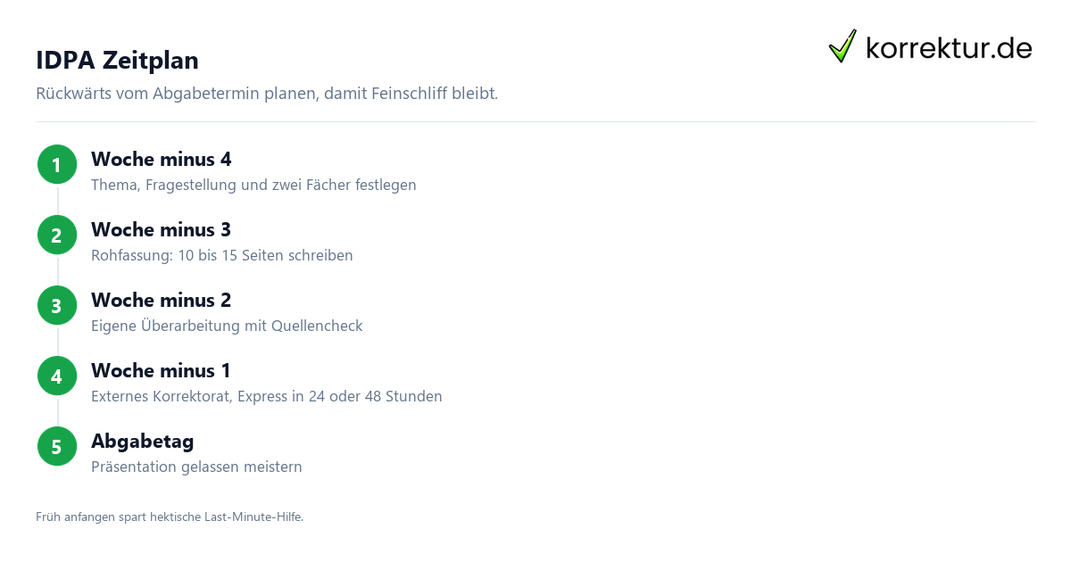Click the Präsentation gelassen meistern text
This screenshot has width=1071, height=562.
coord(196,467)
